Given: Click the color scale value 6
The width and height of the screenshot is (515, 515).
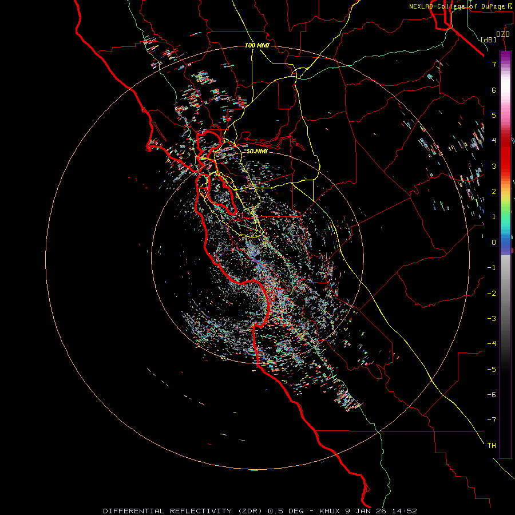Looking at the screenshot, I should [494, 90].
